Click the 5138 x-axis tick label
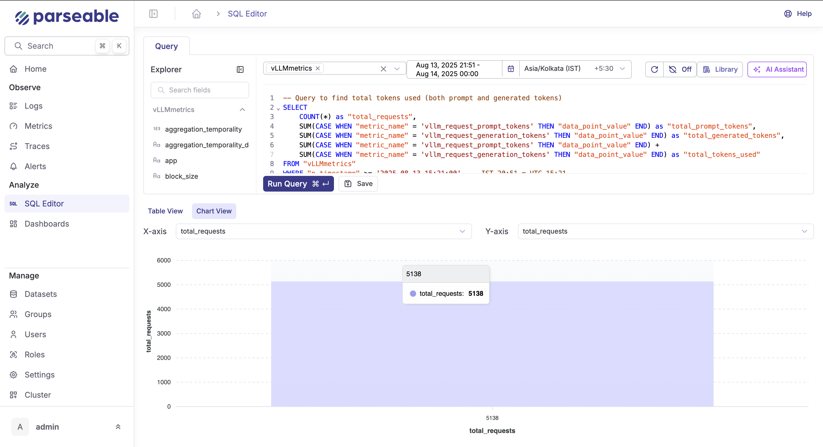 (x=492, y=418)
